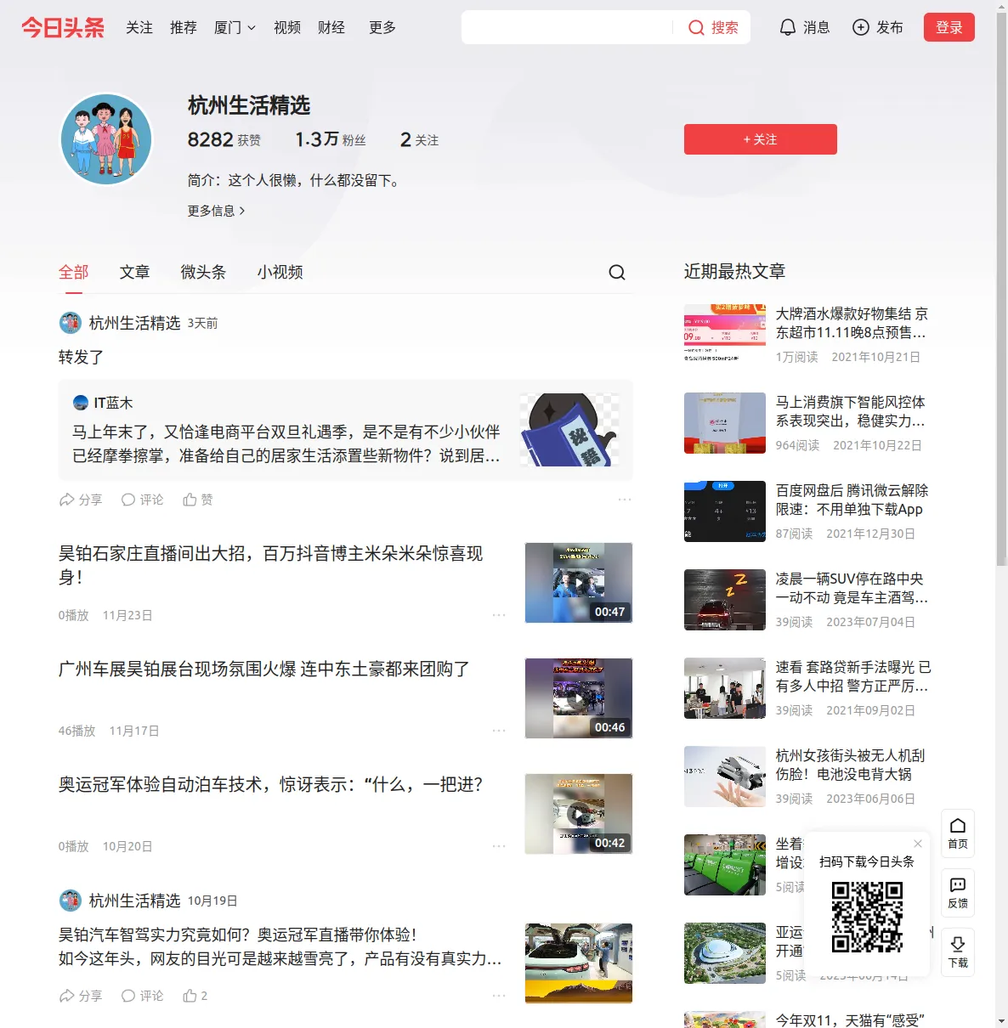Comment on the 昊铂汽车智驾实力 post
This screenshot has height=1028, width=1008.
pos(142,996)
